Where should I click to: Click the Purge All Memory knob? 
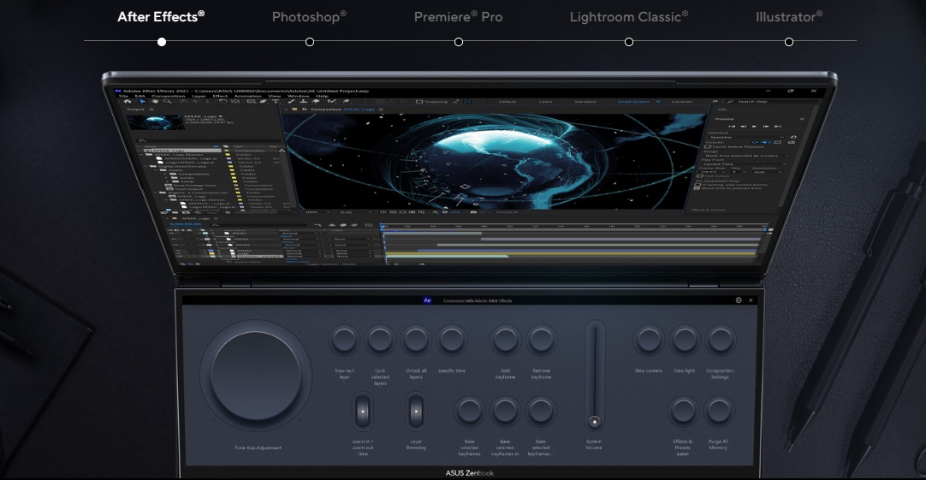click(719, 411)
